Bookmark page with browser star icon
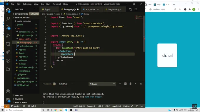Screen dimensions: 200x112 coord(180,9)
